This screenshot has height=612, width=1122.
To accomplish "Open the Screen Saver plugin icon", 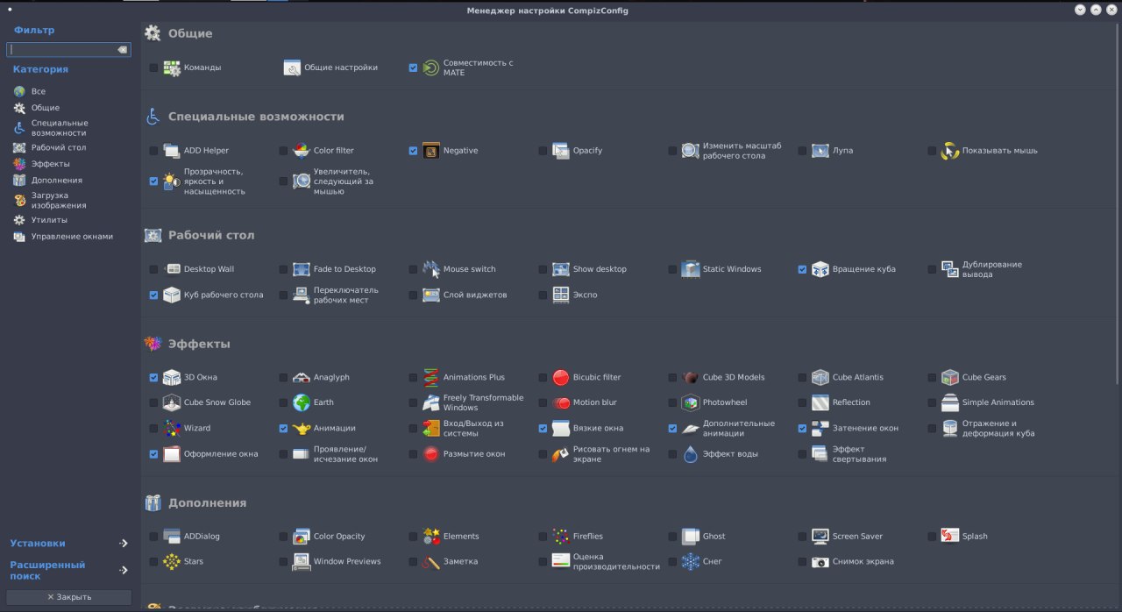I will (x=820, y=536).
